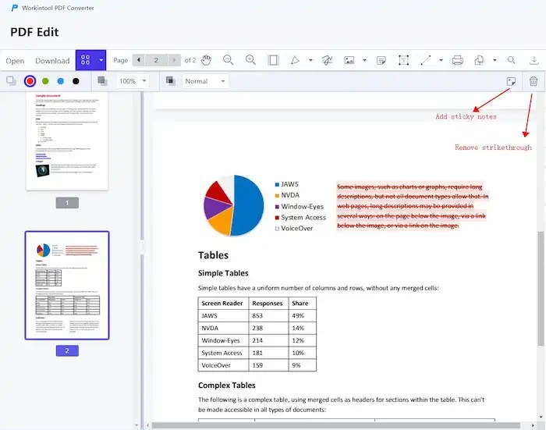546x430 pixels.
Task: Click the System Access legend entry
Action: pos(300,218)
